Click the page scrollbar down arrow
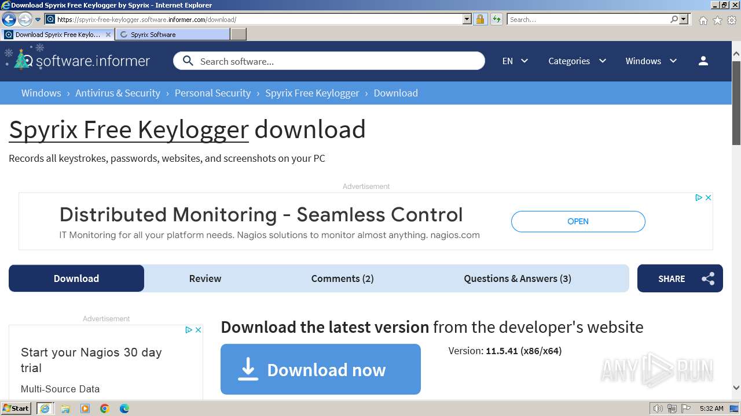 pos(736,388)
